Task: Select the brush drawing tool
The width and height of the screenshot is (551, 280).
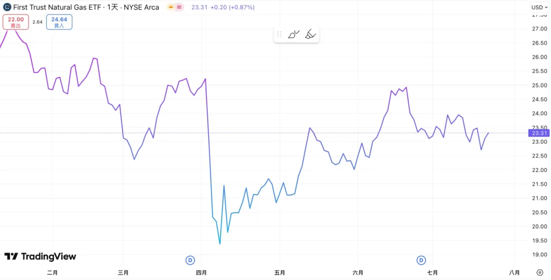Action: coord(293,34)
